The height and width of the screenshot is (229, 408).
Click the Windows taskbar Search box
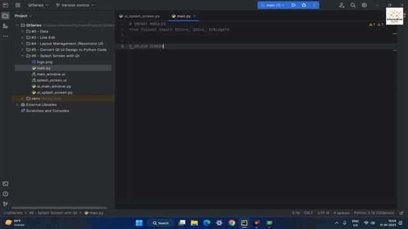click(161, 223)
